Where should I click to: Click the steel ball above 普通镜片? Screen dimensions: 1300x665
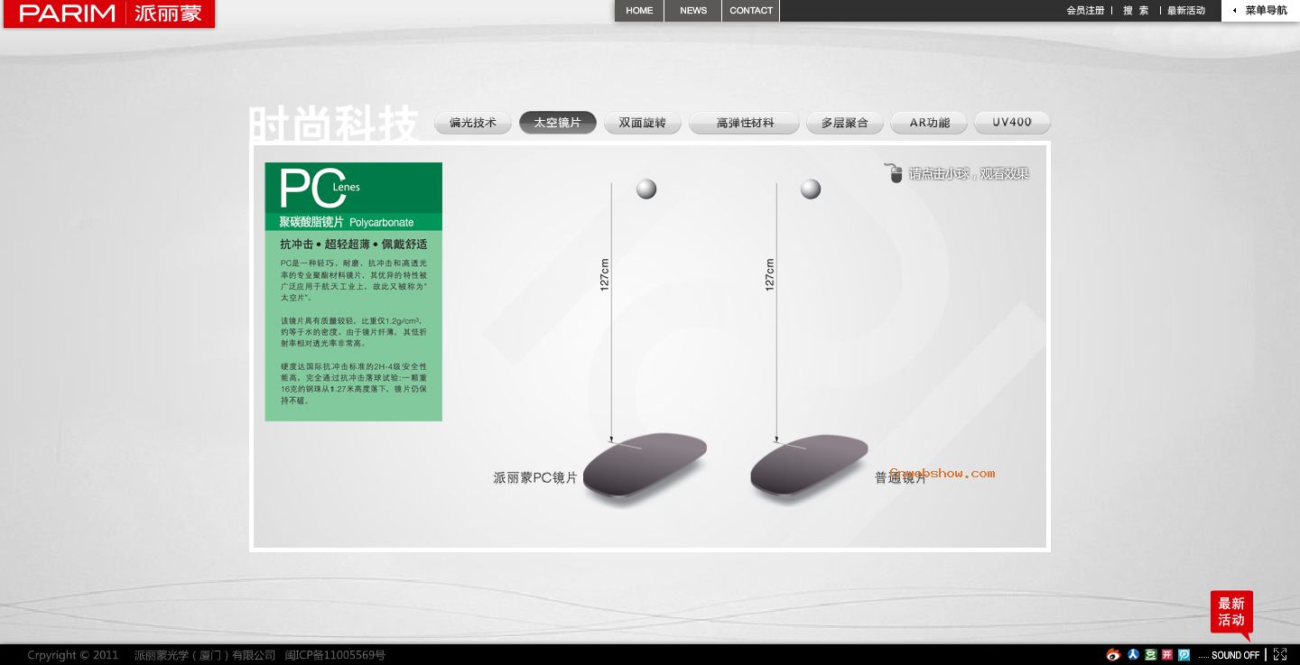pyautogui.click(x=811, y=189)
